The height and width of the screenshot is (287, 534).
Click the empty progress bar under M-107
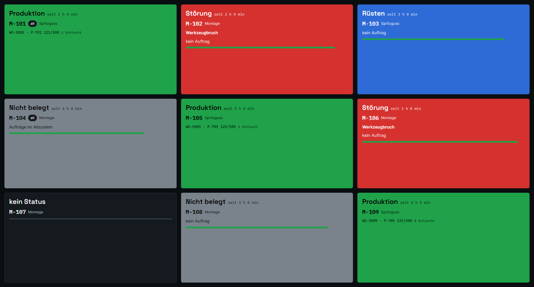[x=90, y=219]
